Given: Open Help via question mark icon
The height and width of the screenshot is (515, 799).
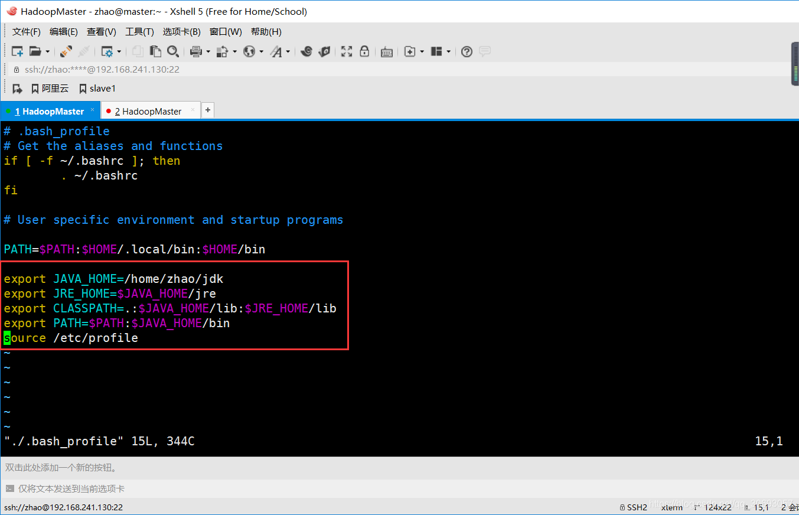Looking at the screenshot, I should [x=467, y=51].
